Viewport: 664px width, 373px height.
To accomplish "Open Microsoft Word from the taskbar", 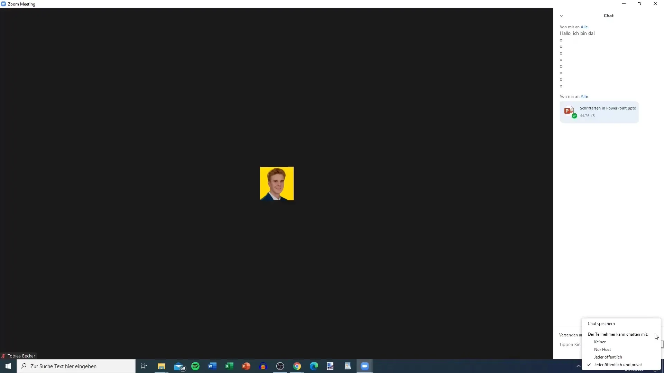I will coord(212,366).
